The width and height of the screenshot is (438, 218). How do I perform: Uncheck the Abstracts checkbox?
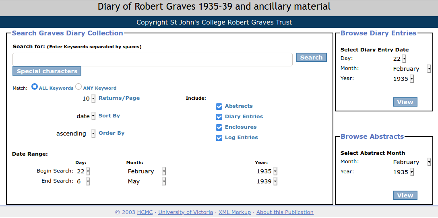[x=219, y=106]
